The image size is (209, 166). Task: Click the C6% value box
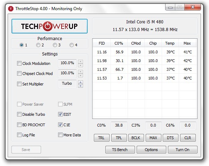coord(188,126)
